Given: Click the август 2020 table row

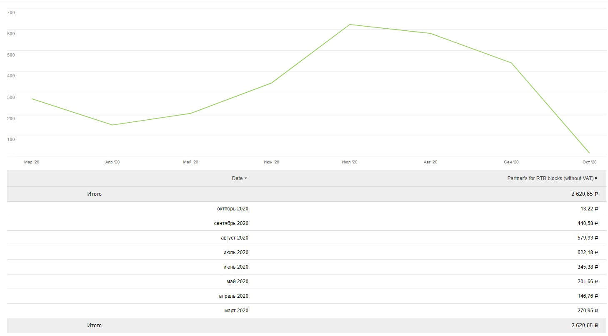Looking at the screenshot, I should [235, 238].
